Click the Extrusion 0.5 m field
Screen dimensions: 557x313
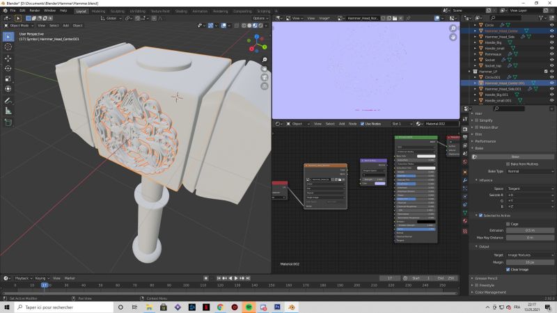click(530, 230)
